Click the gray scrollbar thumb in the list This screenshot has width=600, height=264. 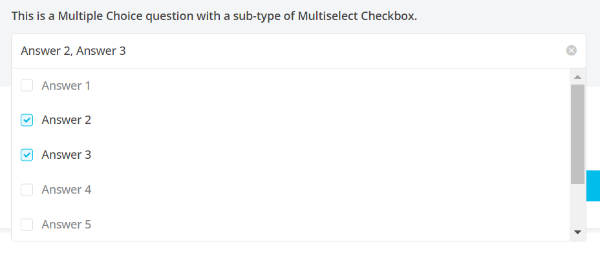point(577,134)
